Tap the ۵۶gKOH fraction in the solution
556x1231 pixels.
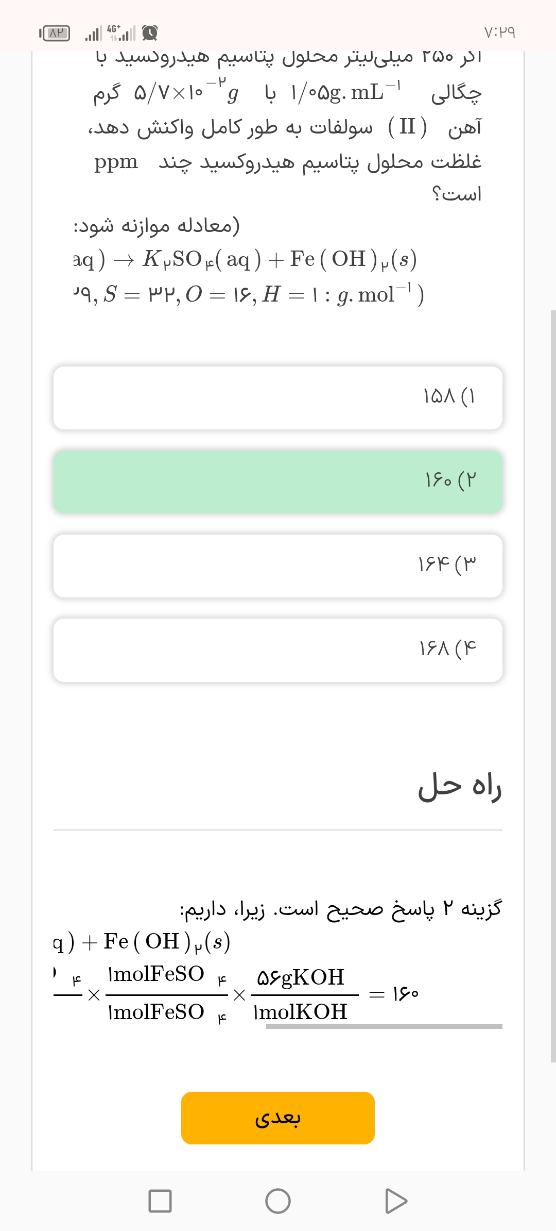tap(301, 978)
